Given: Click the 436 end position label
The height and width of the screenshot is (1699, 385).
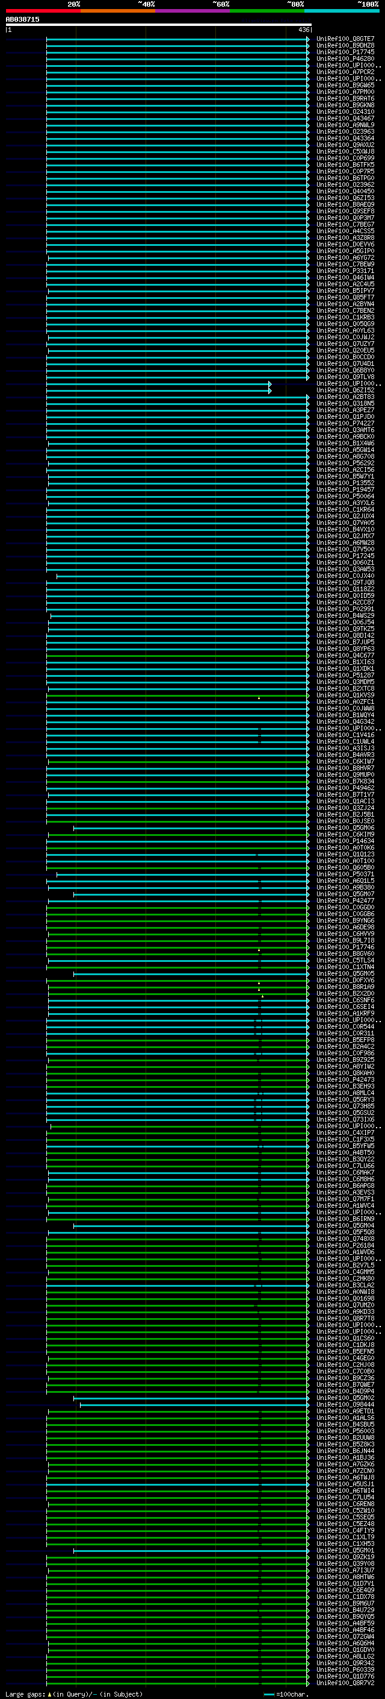Looking at the screenshot, I should (x=303, y=30).
